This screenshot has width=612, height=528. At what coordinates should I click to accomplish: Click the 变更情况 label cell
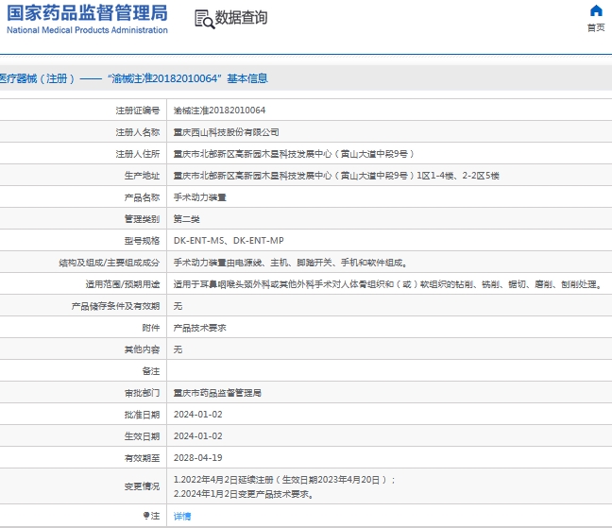pos(142,486)
